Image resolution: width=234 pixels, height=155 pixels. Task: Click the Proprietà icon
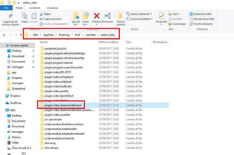coord(161,16)
